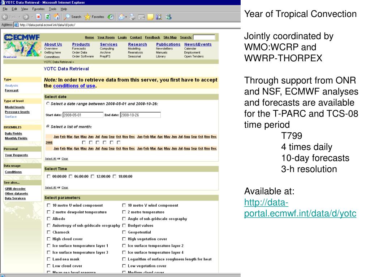Click the Site Map header link
Image resolution: width=370 pixels, height=277 pixels.
[170, 38]
